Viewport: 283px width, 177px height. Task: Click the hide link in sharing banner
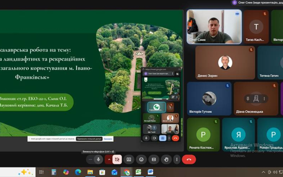point(108,139)
